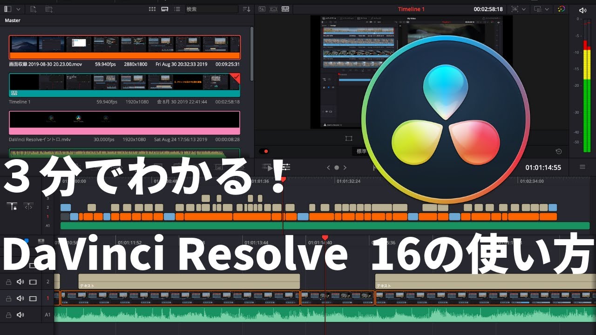The width and height of the screenshot is (596, 335).
Task: Click the 01:01:32:24 ruler timecode
Action: pos(348,181)
